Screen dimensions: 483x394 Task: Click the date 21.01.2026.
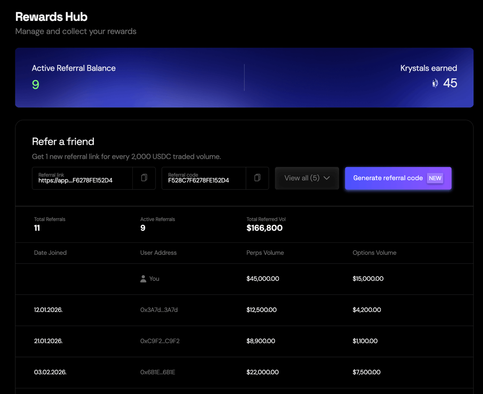pos(48,341)
